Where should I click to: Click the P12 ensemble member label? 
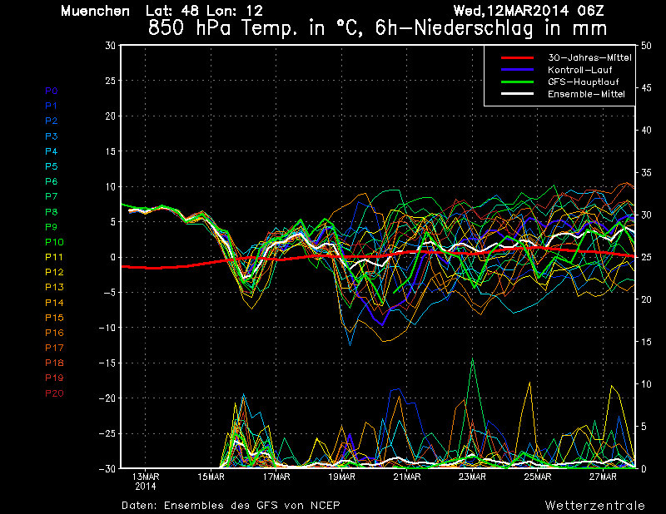(54, 273)
